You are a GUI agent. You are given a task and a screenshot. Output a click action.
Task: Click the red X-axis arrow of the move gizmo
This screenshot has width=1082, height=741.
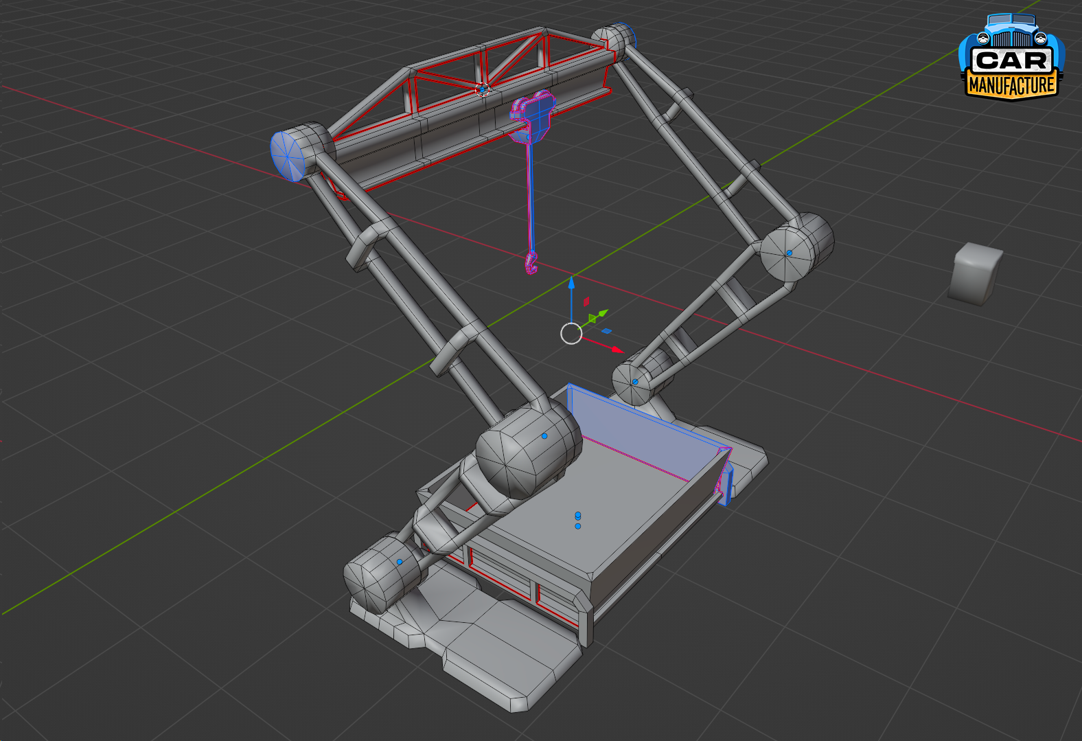614,349
